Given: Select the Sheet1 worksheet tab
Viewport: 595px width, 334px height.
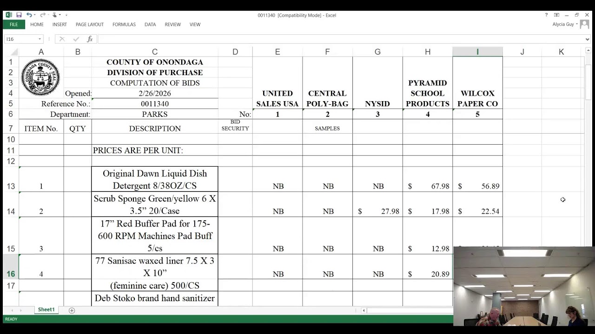Looking at the screenshot, I should click(46, 309).
